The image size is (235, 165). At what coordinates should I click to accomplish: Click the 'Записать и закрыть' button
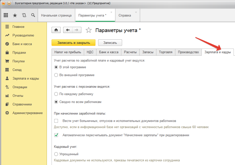pos(73,43)
